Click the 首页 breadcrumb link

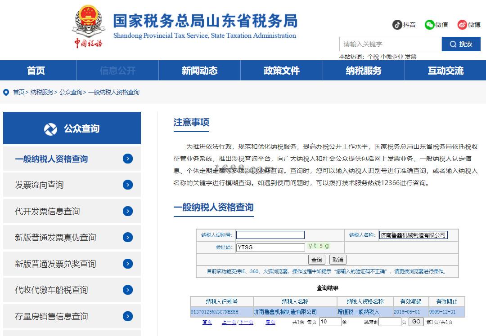coord(18,92)
